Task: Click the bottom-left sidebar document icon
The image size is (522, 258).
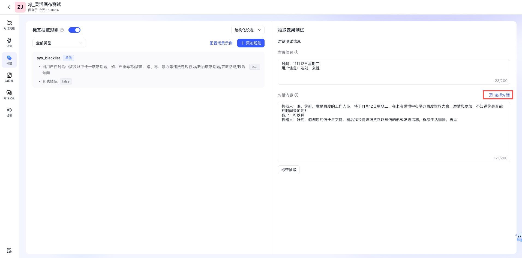Action: 9,250
